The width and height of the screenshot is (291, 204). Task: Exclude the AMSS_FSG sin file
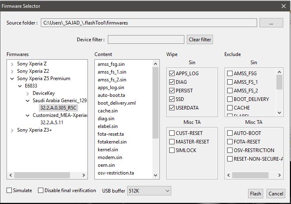tap(230, 74)
